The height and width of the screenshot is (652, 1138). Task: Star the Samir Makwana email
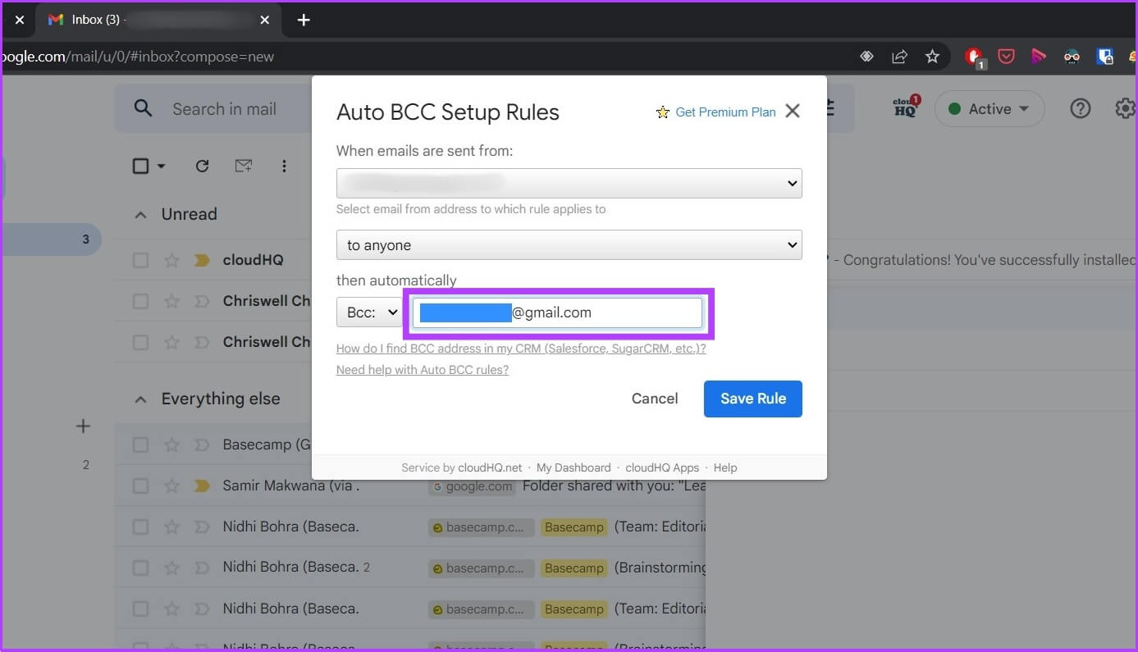pos(171,486)
